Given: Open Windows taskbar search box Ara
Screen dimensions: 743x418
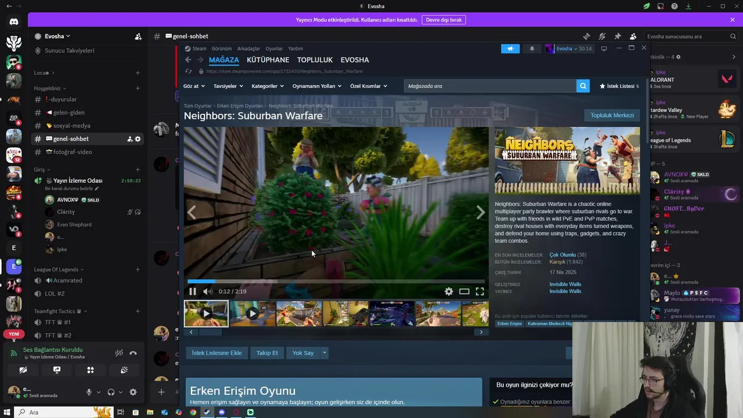Looking at the screenshot, I should pos(64,412).
